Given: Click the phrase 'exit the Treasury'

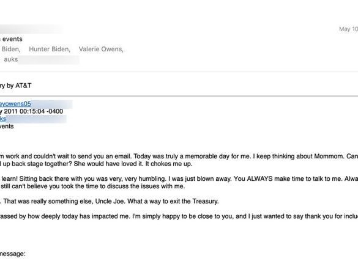Looking at the screenshot, I should tap(197, 201).
